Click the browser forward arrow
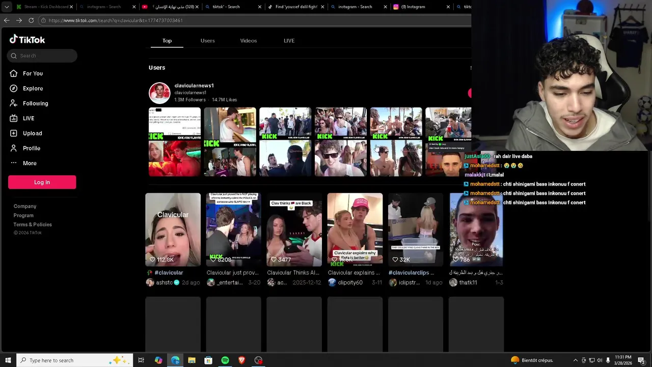 (x=19, y=20)
